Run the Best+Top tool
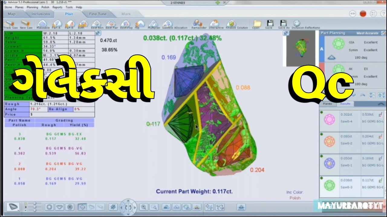The image size is (387, 217). (126, 25)
